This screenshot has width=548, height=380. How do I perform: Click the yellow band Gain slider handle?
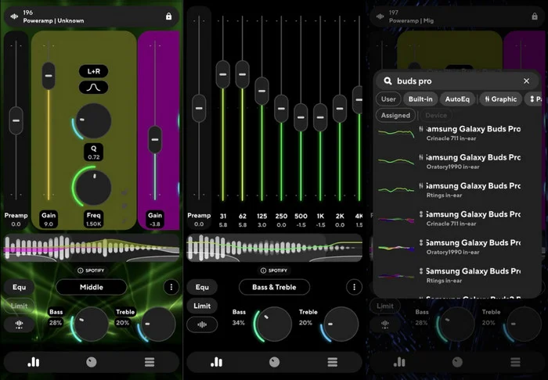point(49,76)
